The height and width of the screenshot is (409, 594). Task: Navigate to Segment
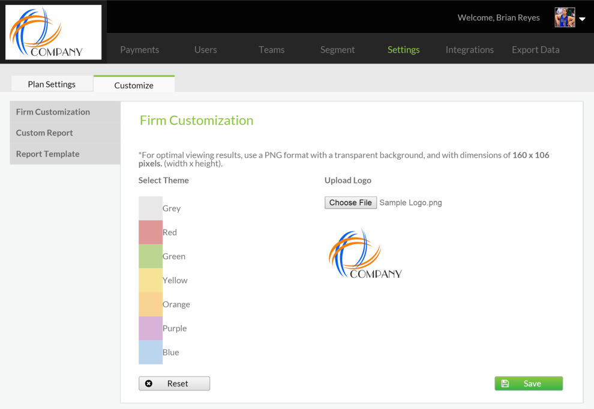[x=338, y=50]
